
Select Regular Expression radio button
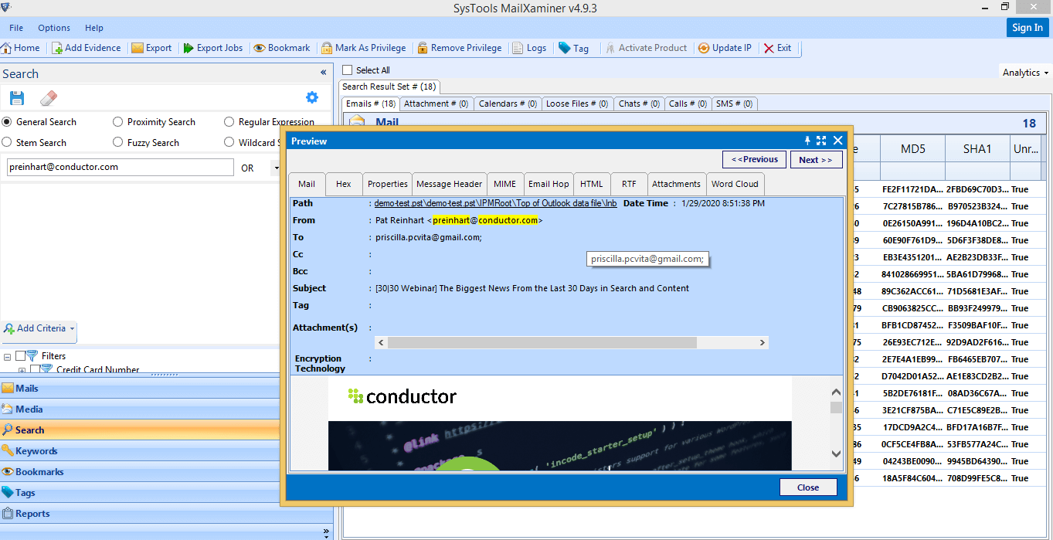tap(229, 121)
